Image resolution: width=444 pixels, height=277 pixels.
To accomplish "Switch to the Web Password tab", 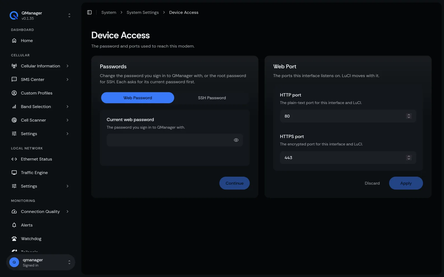I will (x=138, y=98).
